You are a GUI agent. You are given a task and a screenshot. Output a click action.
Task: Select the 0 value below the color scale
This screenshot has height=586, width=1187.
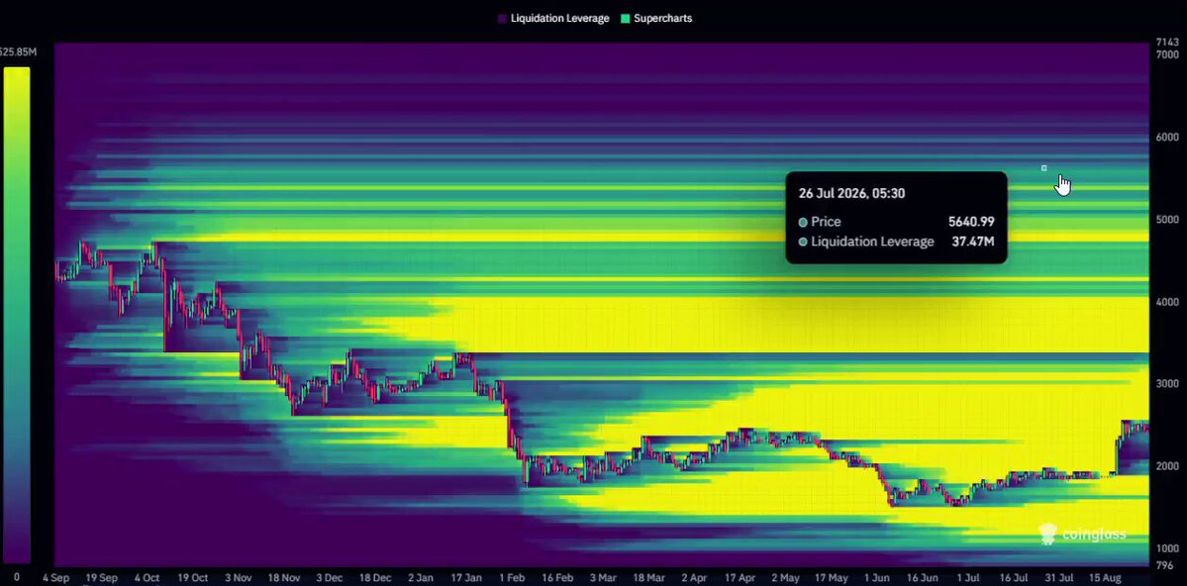[17, 578]
